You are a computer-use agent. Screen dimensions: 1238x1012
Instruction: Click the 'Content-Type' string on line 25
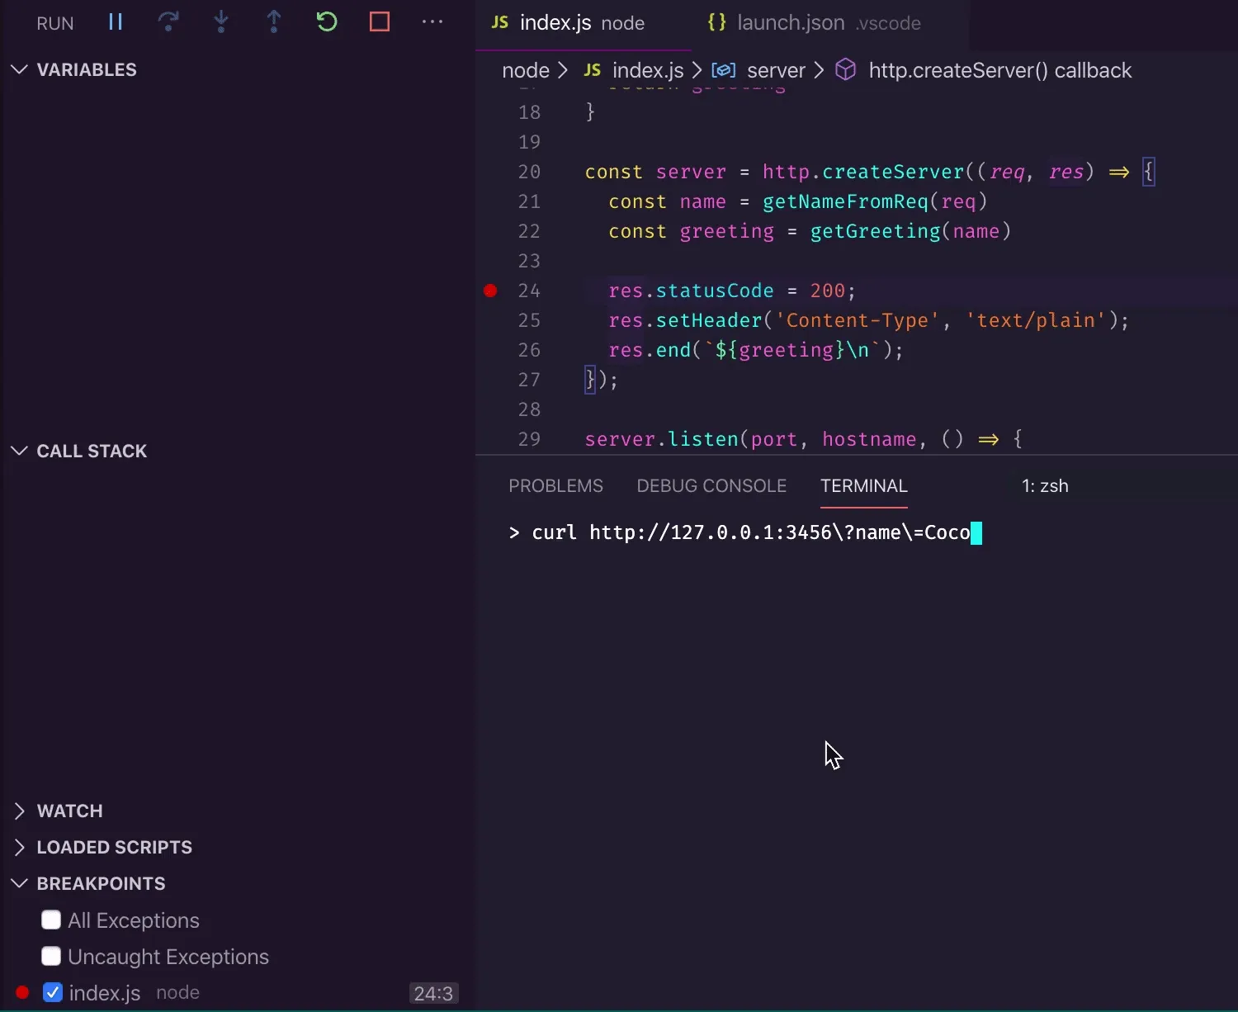857,320
